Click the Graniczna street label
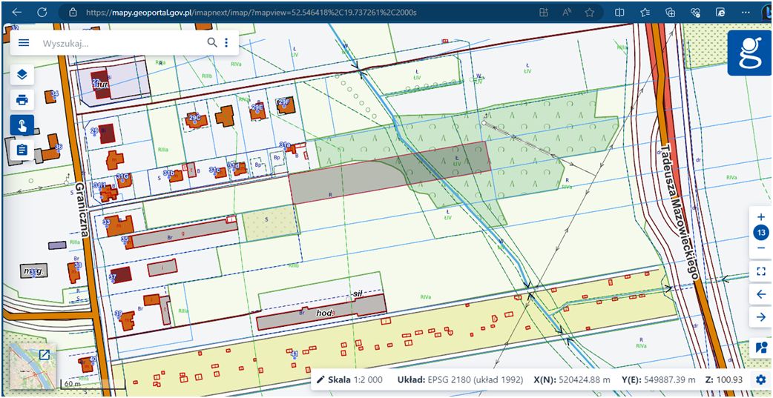This screenshot has height=398, width=773. pyautogui.click(x=80, y=208)
